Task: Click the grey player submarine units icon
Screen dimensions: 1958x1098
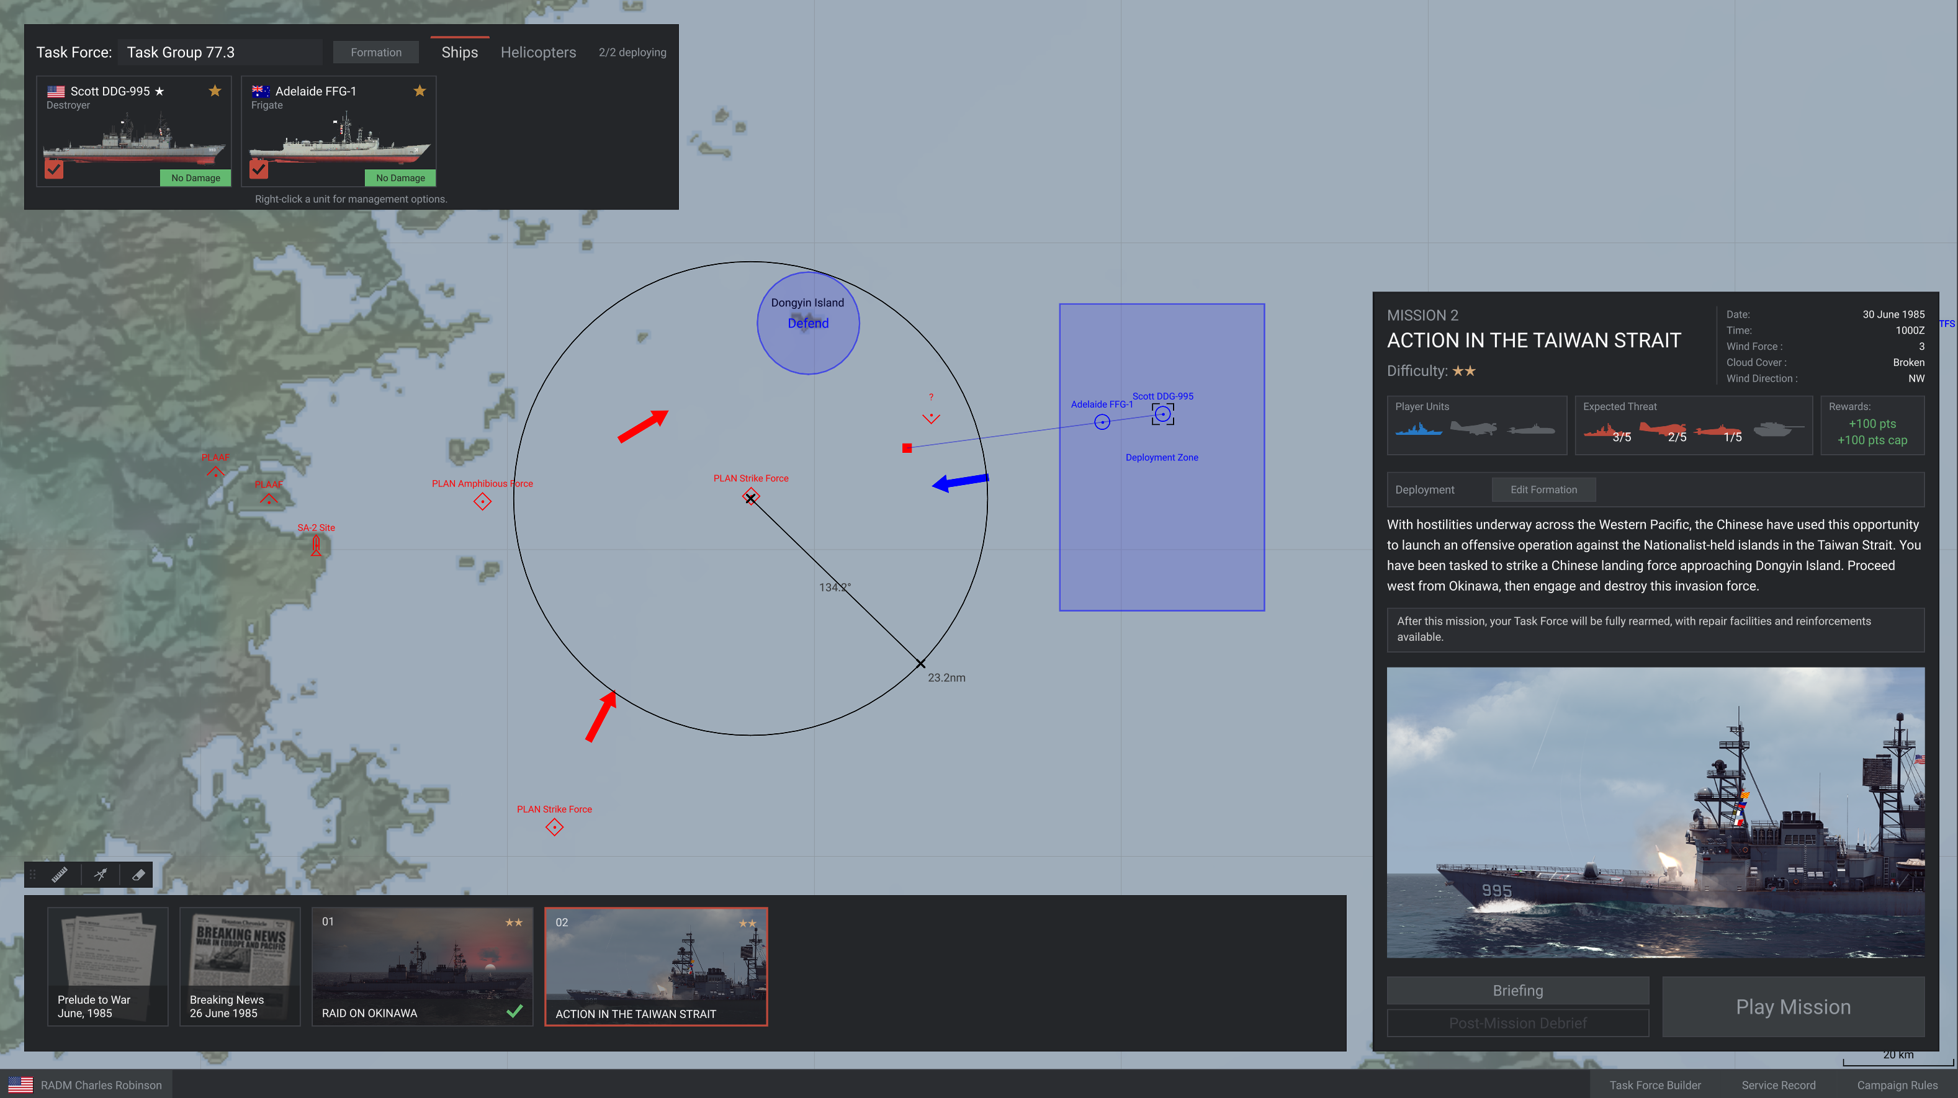Action: (x=1530, y=429)
